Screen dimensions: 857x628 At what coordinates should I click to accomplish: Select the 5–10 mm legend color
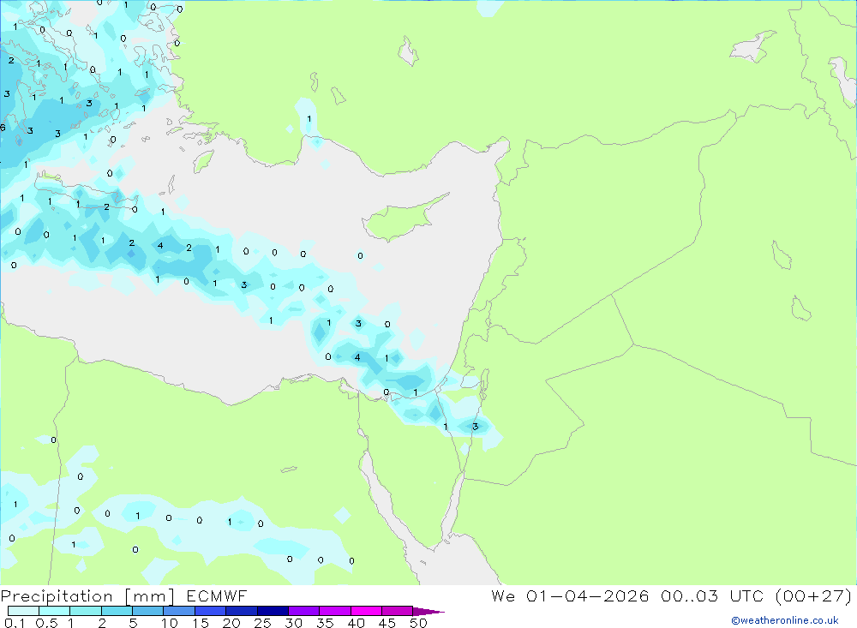(x=148, y=611)
